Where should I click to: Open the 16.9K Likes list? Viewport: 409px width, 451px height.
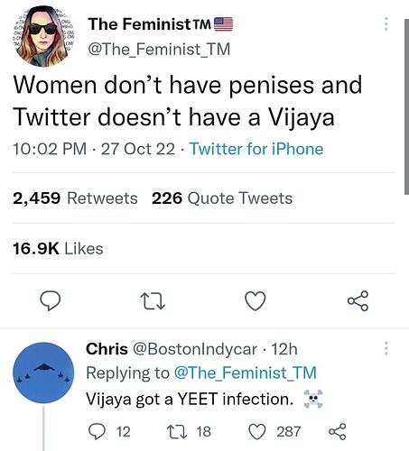58,249
